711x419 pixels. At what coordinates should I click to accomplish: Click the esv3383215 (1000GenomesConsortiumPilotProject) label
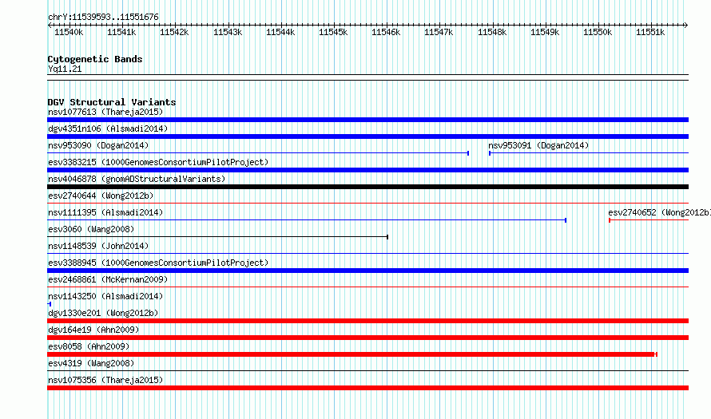(158, 162)
